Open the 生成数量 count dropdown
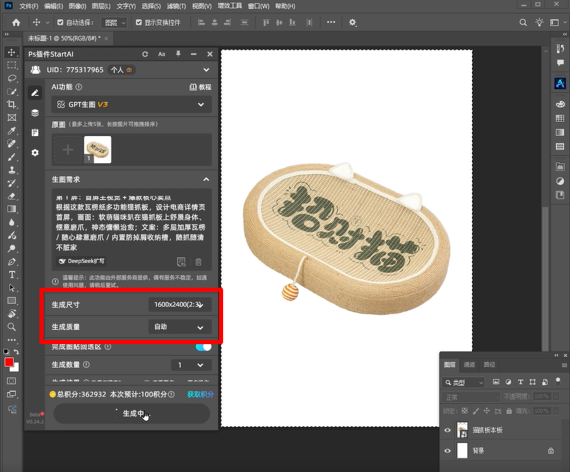The image size is (570, 472). [191, 365]
